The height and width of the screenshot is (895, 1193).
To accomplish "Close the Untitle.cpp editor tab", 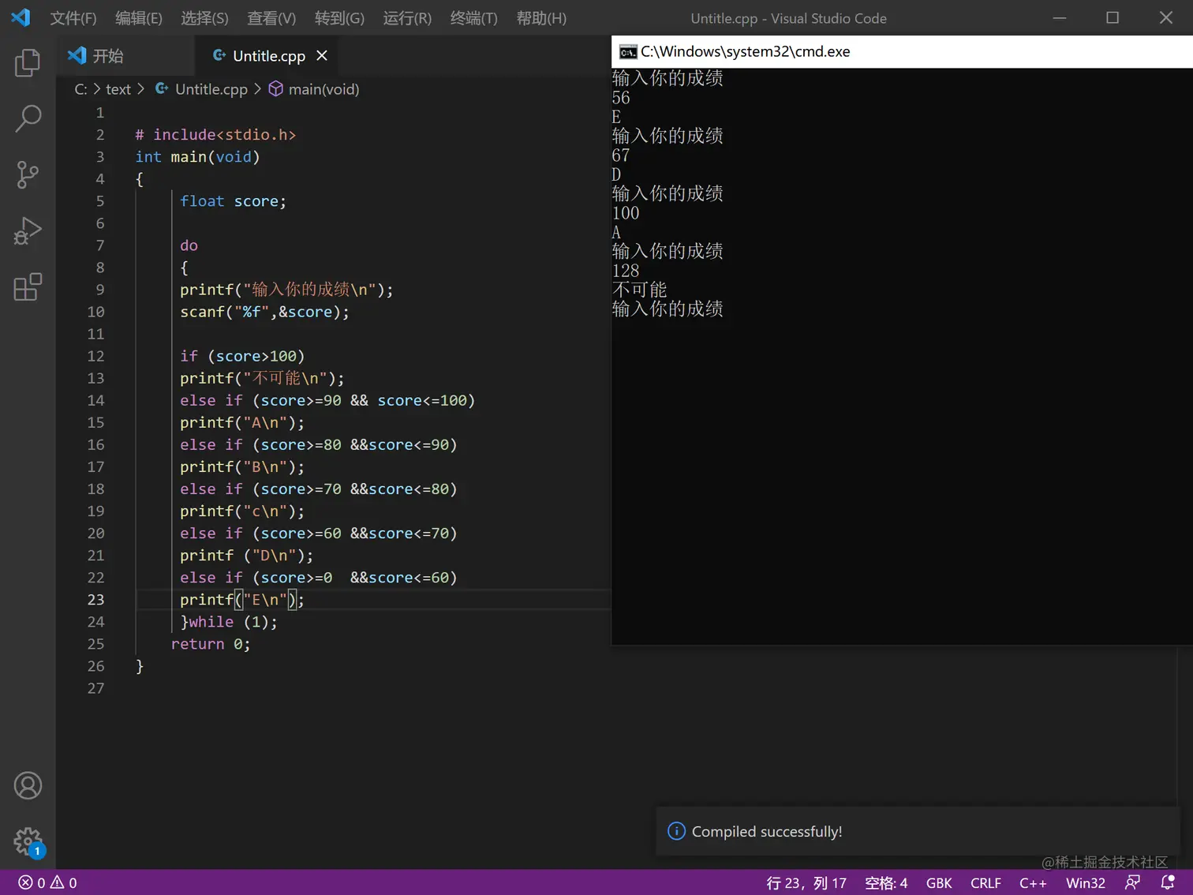I will click(x=322, y=56).
